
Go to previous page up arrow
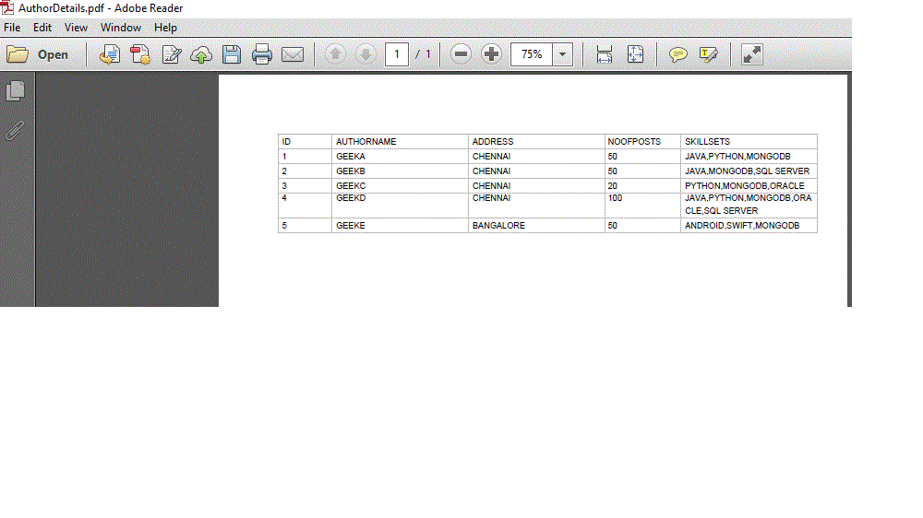pos(336,54)
